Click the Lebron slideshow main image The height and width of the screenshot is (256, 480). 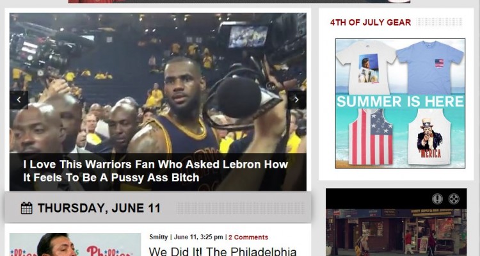pos(158,83)
